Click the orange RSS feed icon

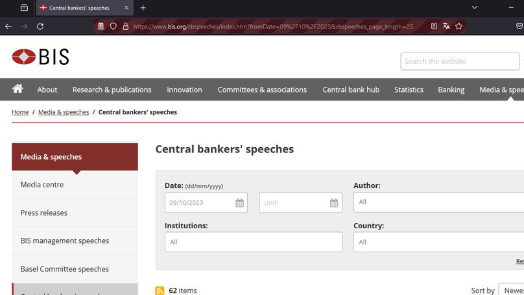(160, 290)
